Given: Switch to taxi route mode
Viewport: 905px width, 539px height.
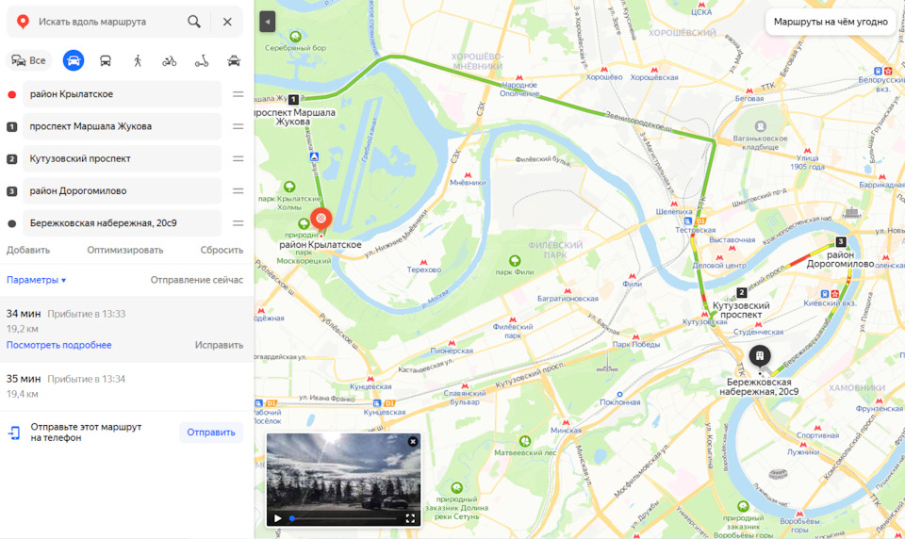Looking at the screenshot, I should click(234, 60).
